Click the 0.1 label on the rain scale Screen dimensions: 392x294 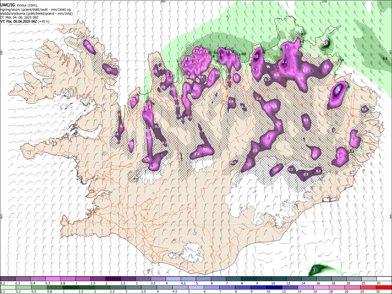(2, 292)
